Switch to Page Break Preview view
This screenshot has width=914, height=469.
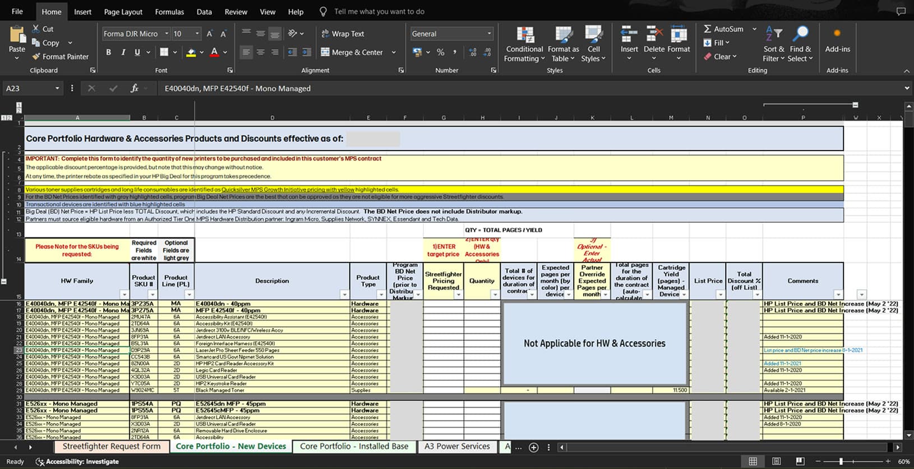pos(800,461)
